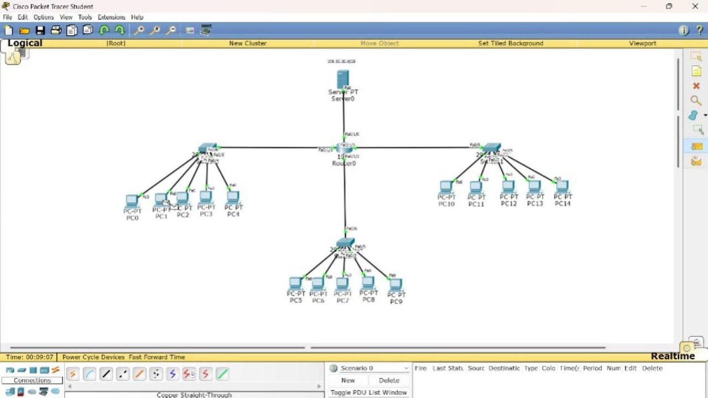Select the Console cable connection
Screen dimensions: 708x398
90,374
